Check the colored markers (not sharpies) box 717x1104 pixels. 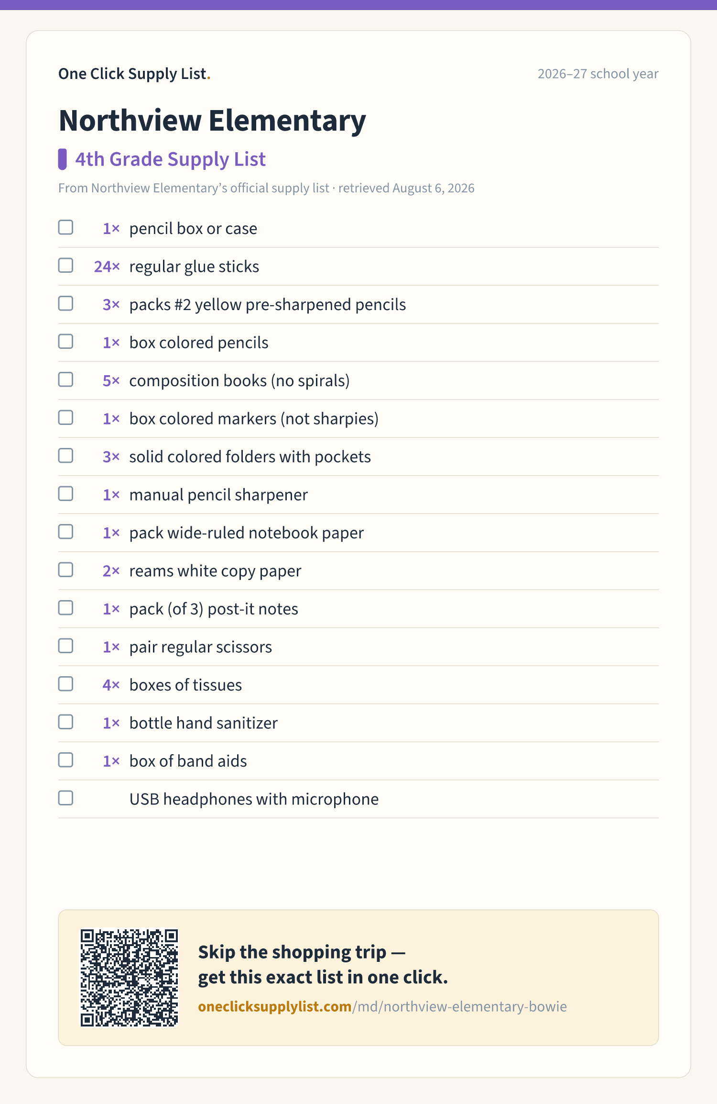coord(65,418)
